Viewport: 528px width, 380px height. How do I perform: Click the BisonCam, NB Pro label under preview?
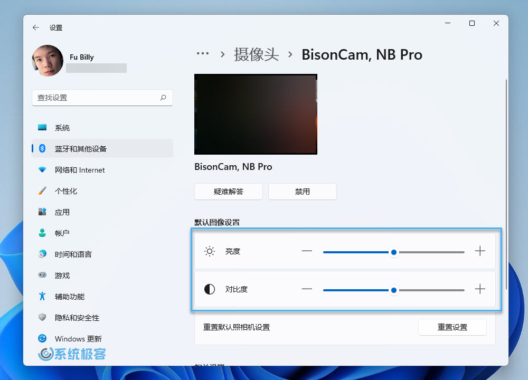coord(233,167)
